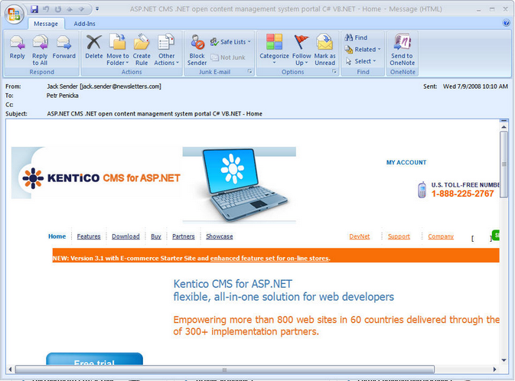Image resolution: width=515 pixels, height=381 pixels.
Task: Click the vertical scrollbar thumb
Action: pos(504,164)
